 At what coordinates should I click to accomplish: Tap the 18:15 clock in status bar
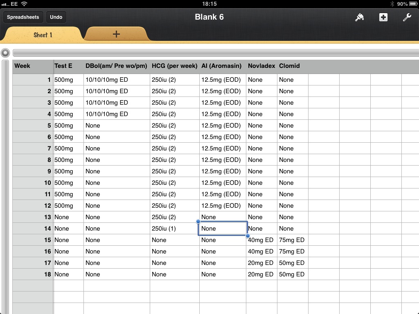[x=209, y=4]
